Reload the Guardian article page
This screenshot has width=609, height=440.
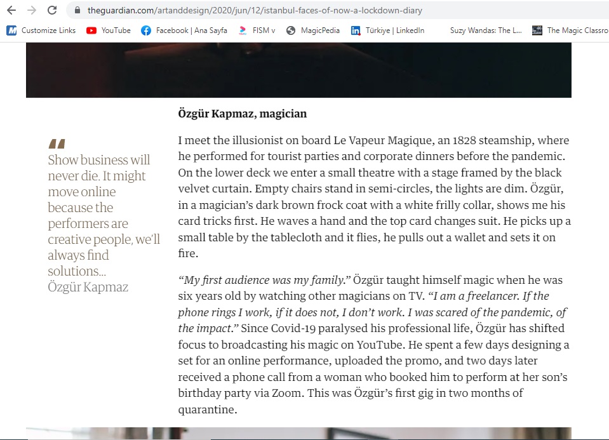(52, 10)
